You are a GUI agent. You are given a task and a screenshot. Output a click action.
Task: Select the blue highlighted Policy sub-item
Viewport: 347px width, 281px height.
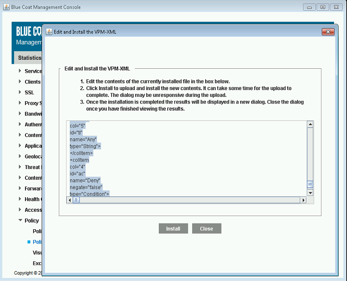coord(37,242)
